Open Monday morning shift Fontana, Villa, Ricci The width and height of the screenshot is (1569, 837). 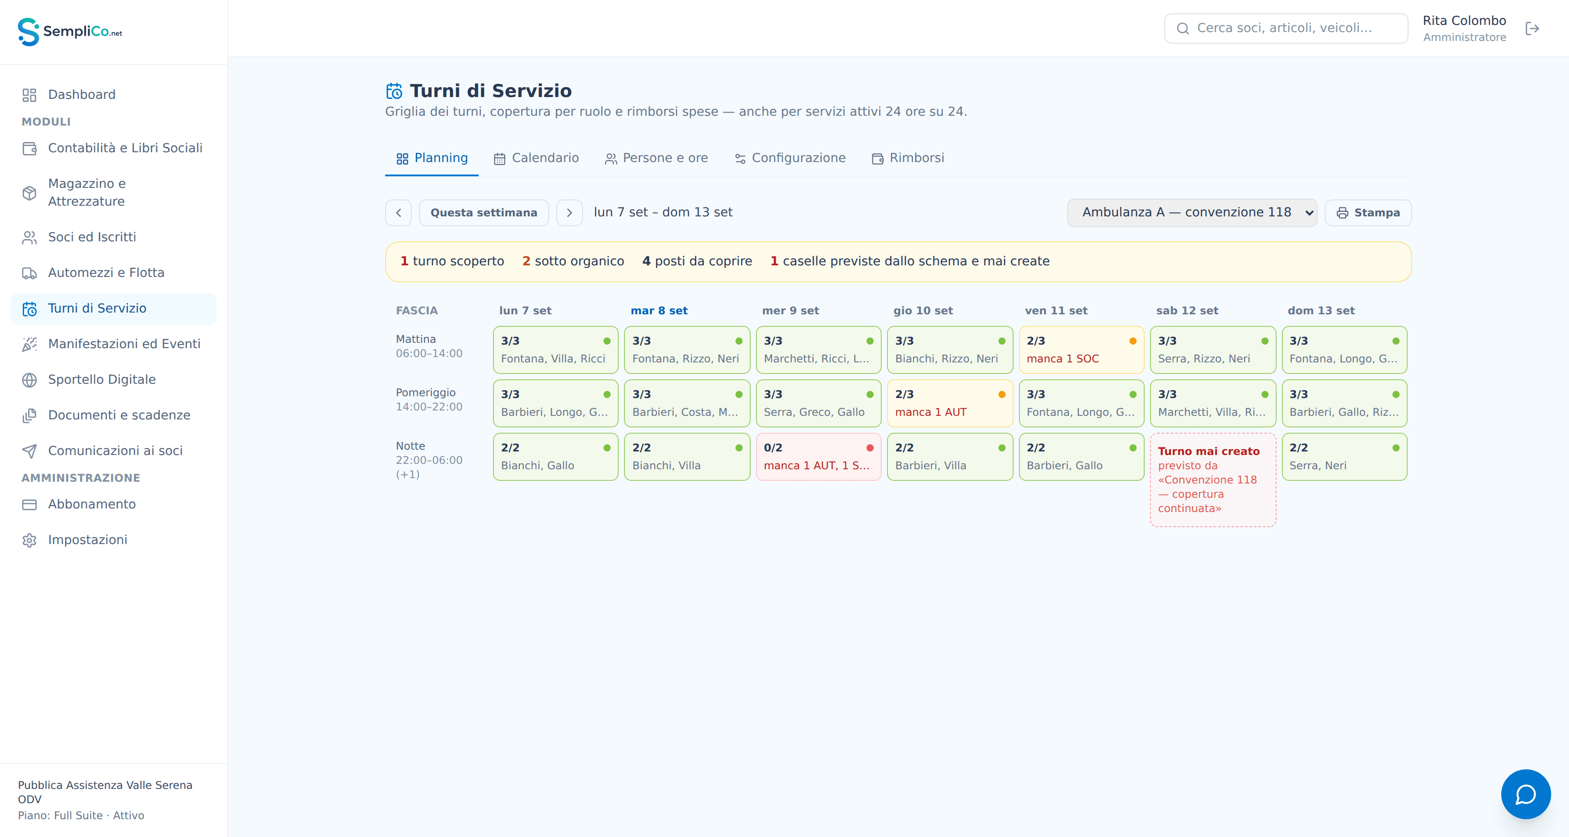coord(555,350)
